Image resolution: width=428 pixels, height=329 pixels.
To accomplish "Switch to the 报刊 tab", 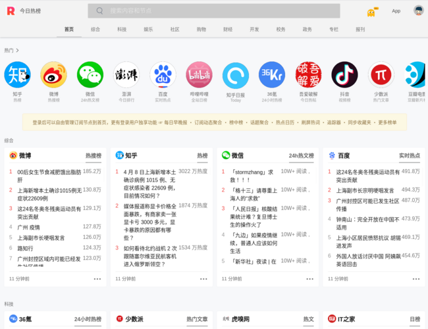I will click(x=360, y=29).
